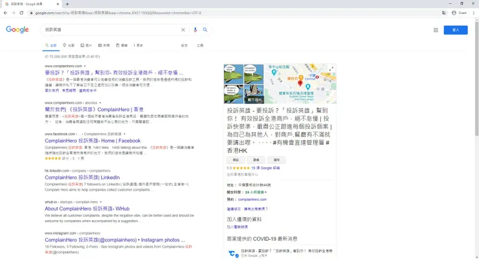Switch to the News search tab
The image size is (479, 259).
pos(104,45)
